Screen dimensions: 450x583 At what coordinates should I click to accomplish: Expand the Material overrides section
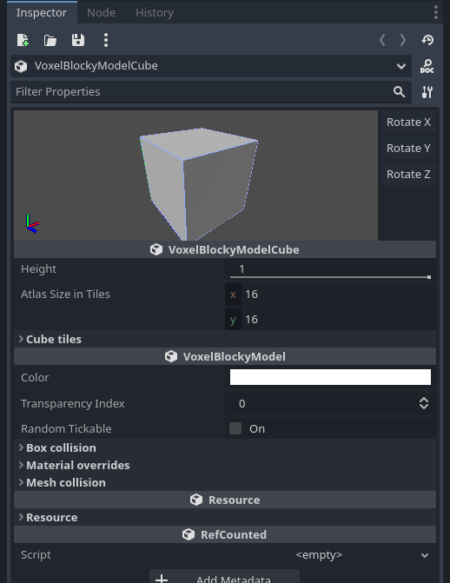(x=225, y=465)
